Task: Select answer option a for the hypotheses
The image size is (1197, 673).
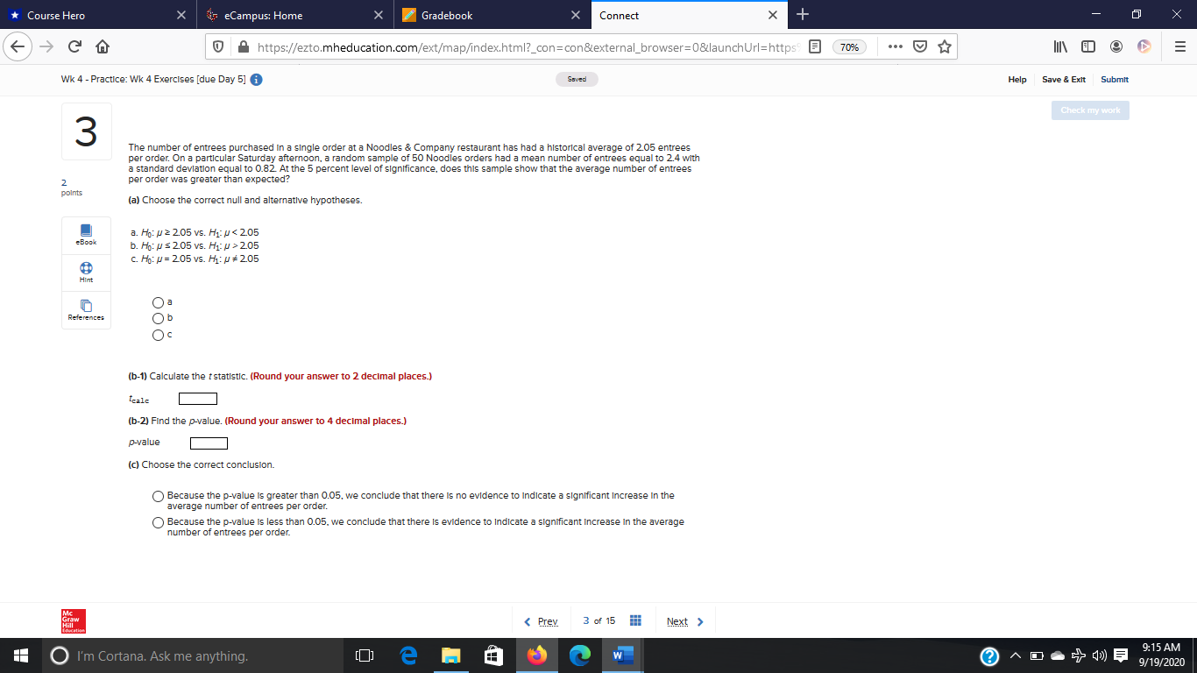Action: click(x=158, y=301)
